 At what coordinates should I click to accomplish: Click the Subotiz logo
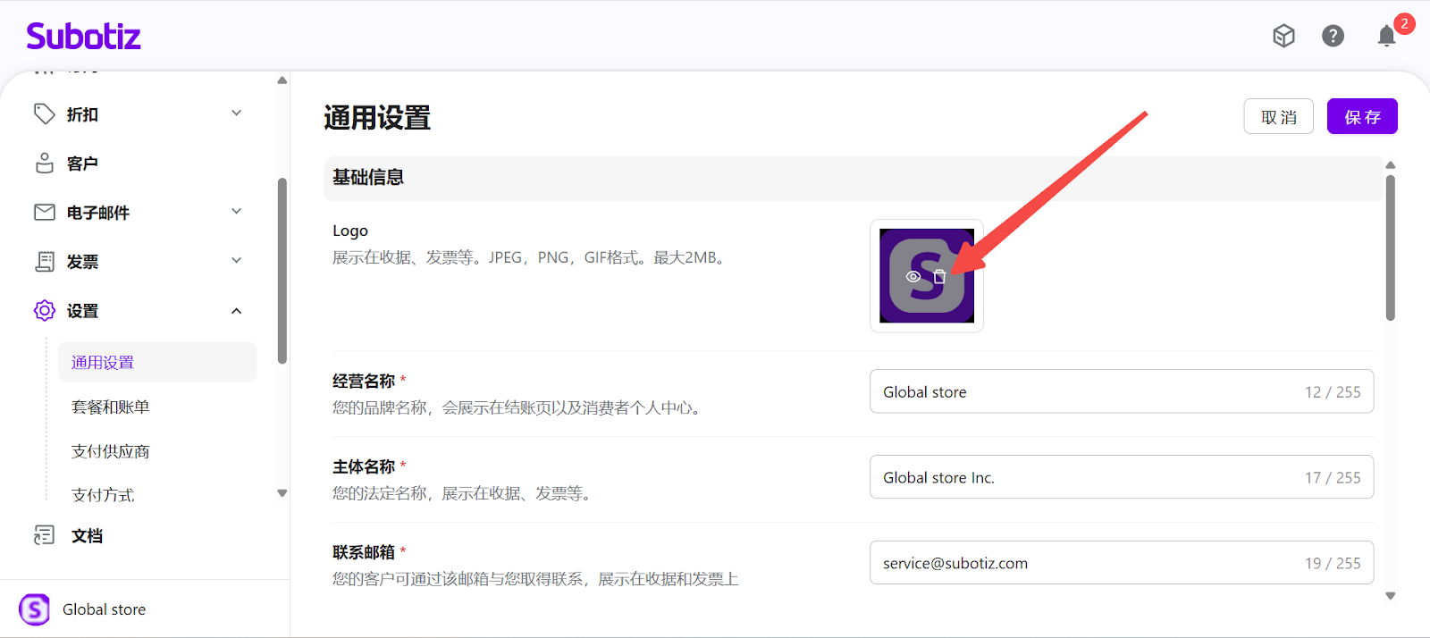[83, 37]
